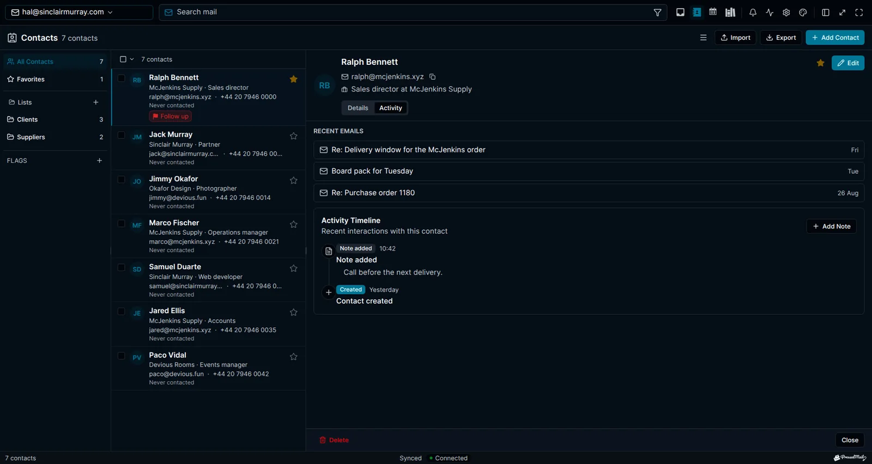Open the 'Board pack for Tuesday' email
This screenshot has width=872, height=464.
(589, 171)
